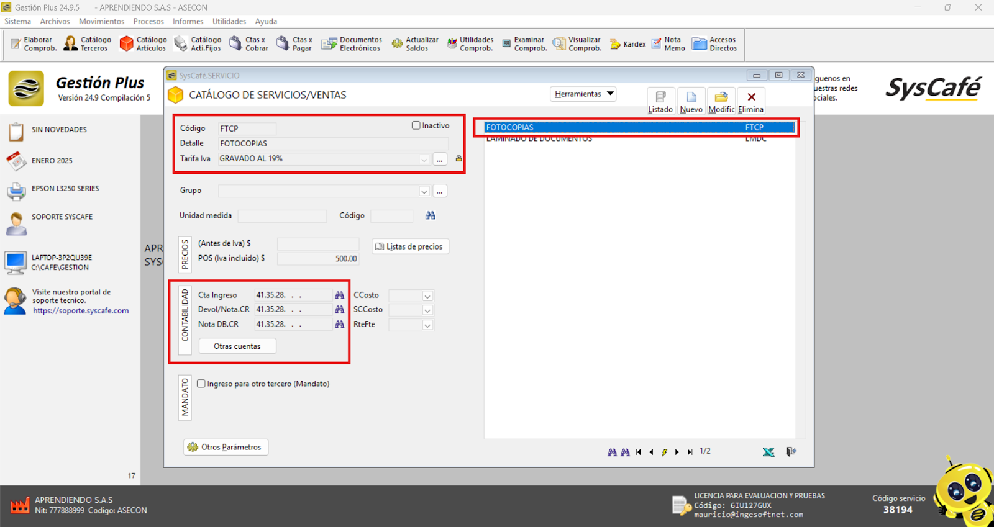The width and height of the screenshot is (994, 527).
Task: Open Documentos Electrónicos toolbar icon
Action: point(352,43)
